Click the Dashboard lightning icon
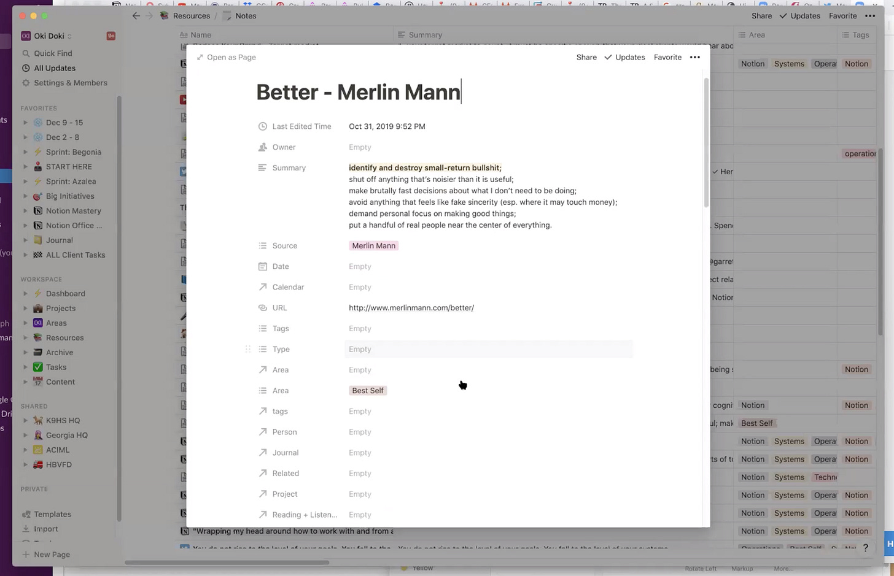The width and height of the screenshot is (894, 576). pos(38,294)
